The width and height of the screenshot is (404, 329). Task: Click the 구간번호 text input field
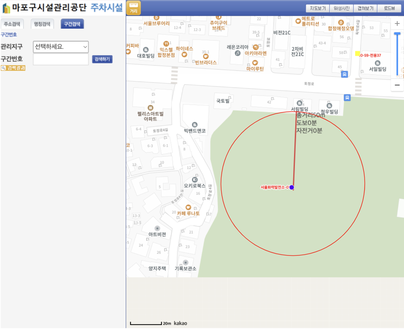[x=61, y=59]
